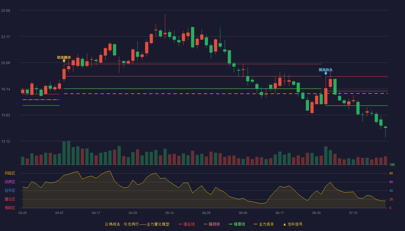The height and width of the screenshot is (231, 405).
Task: Click indicator scale value 80
Action: pos(391,173)
